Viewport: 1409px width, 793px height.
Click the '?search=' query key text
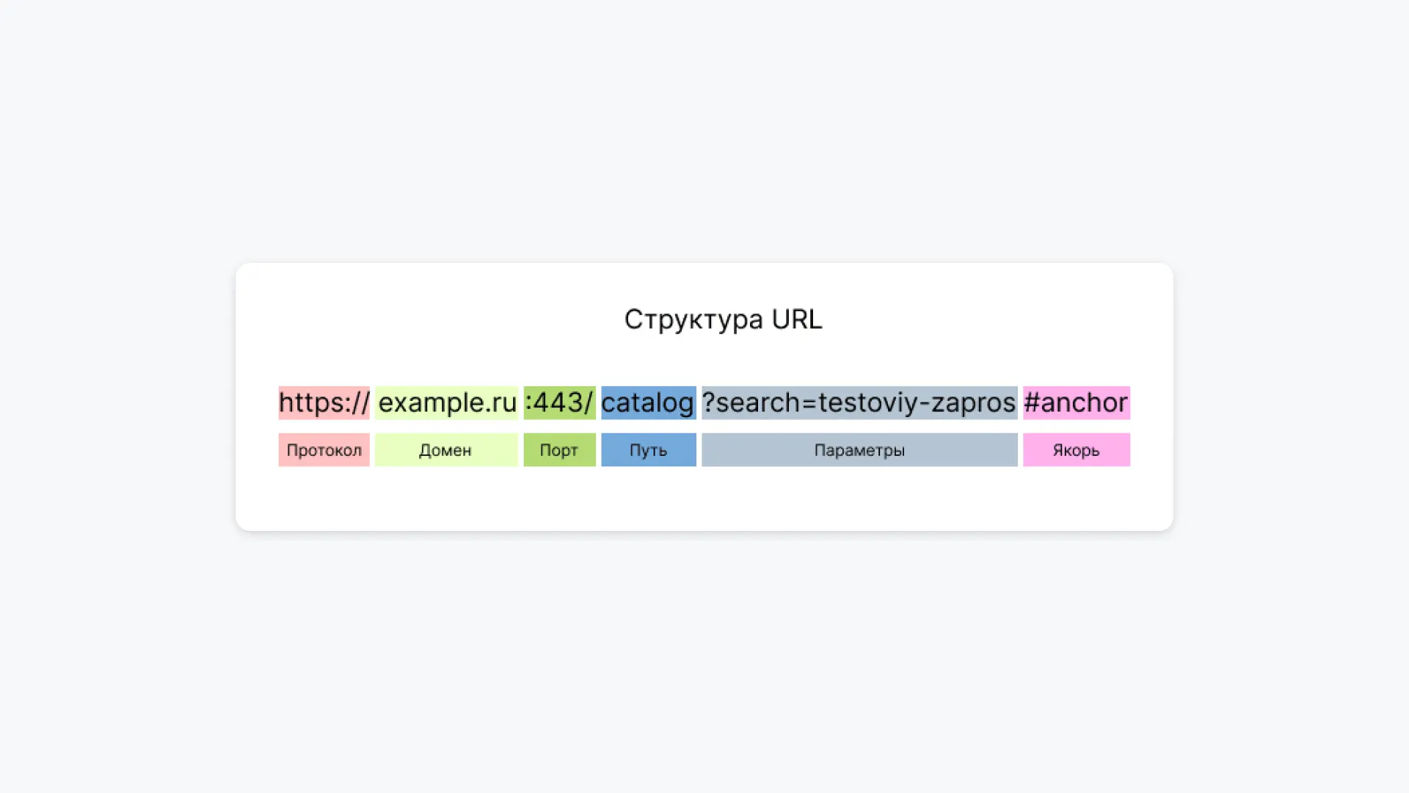[760, 402]
